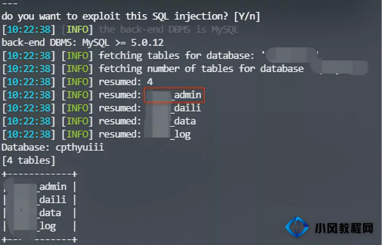
Task: Select _admin row in results table
Action: 40,187
